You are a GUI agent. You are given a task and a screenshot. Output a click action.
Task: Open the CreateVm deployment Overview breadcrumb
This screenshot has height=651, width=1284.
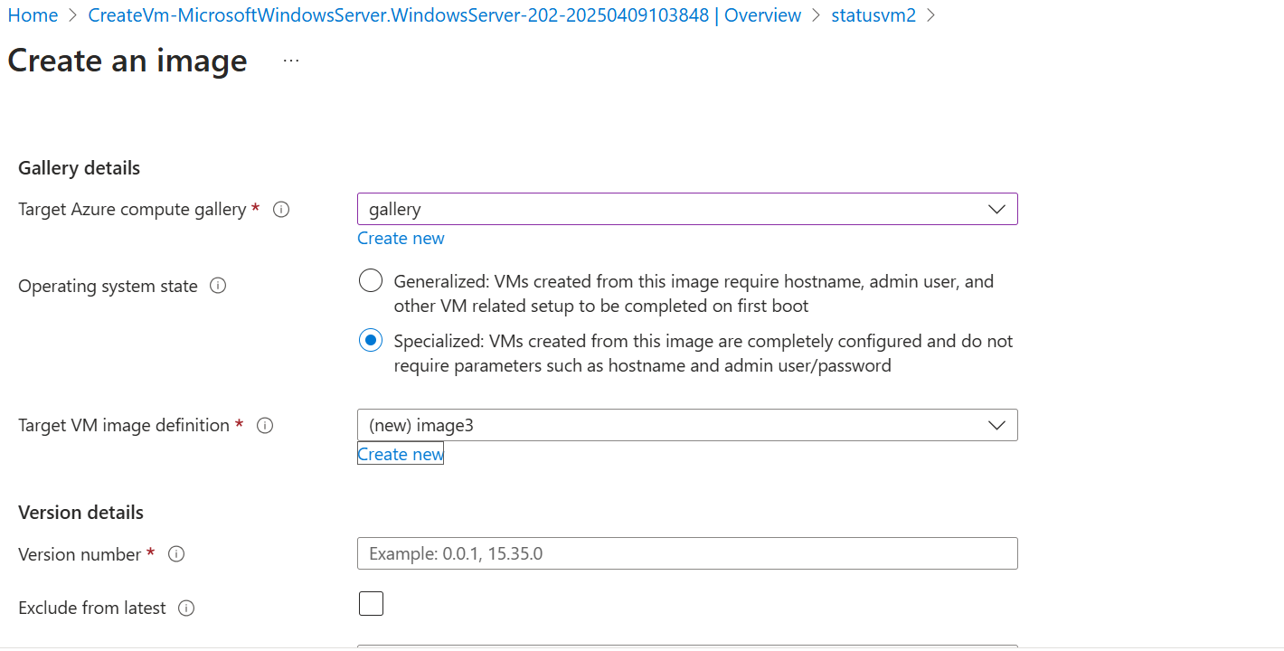tap(444, 15)
